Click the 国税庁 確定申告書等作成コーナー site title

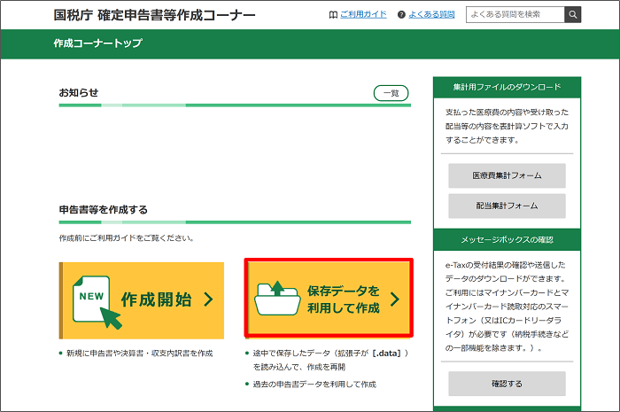coord(154,15)
